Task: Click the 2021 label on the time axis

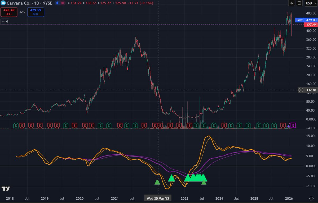Action: [x=114, y=198]
